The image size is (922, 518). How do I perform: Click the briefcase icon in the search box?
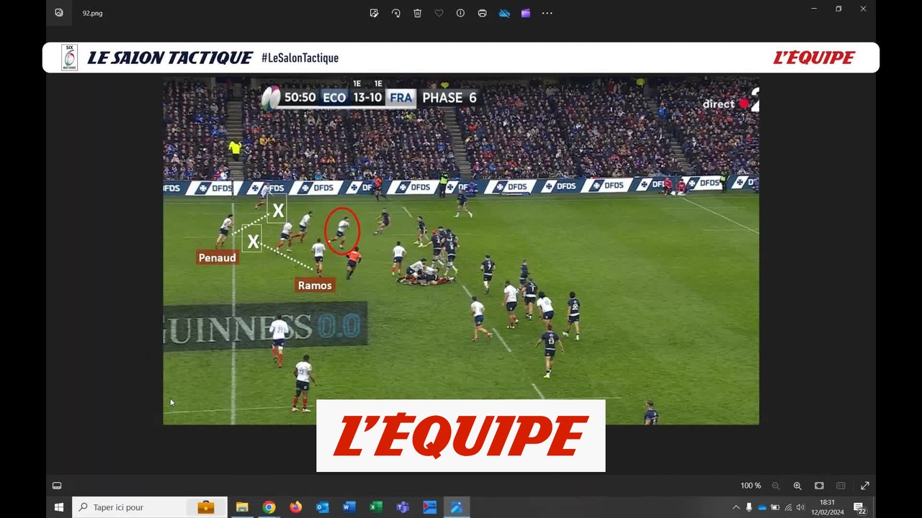(x=206, y=507)
